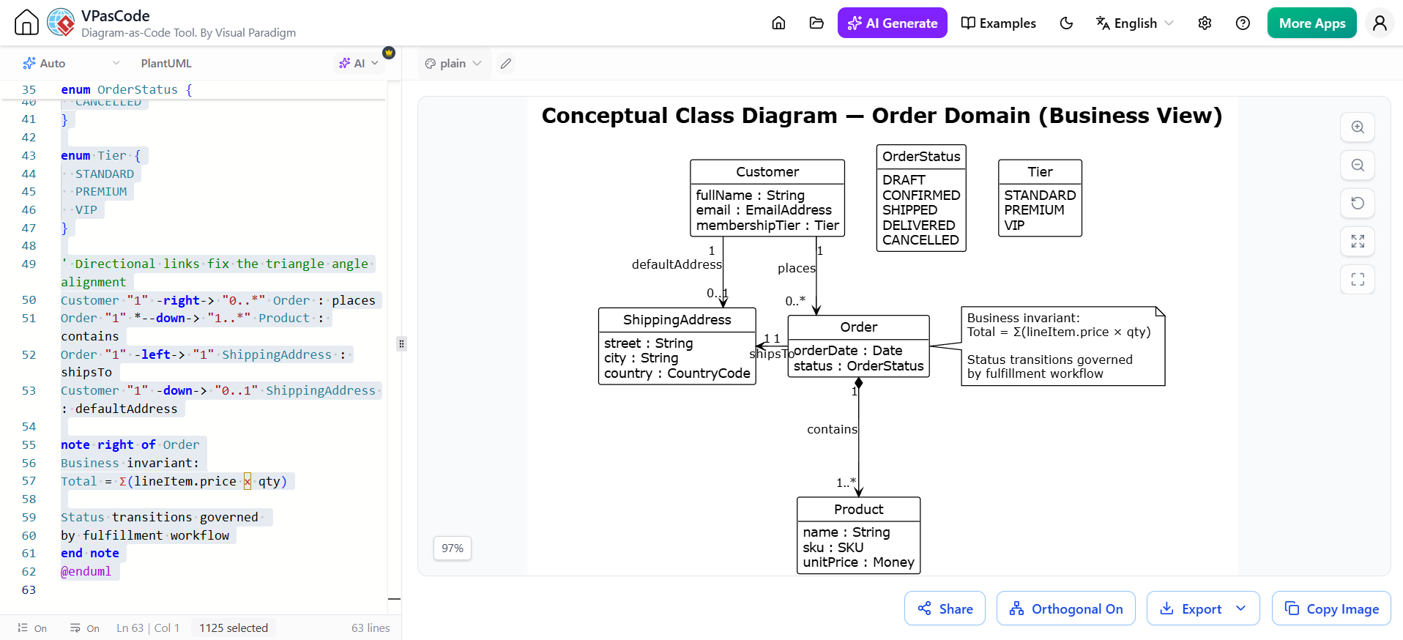Click the pencil edit icon

(506, 63)
